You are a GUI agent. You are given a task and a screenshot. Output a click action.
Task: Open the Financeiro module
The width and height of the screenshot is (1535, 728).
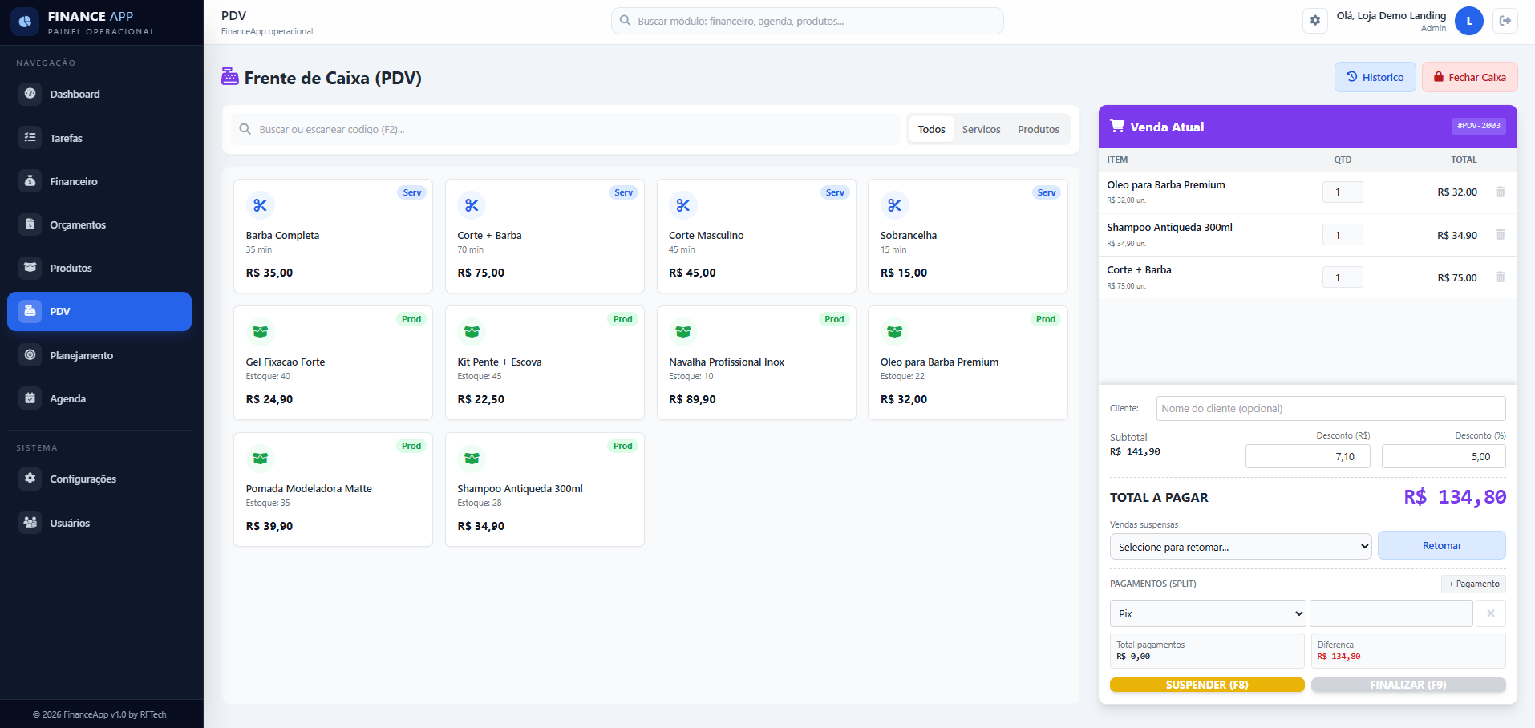(99, 181)
